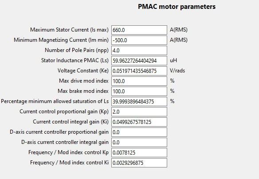Click the D-axis integral gain field
The image size is (259, 179).
coord(139,142)
